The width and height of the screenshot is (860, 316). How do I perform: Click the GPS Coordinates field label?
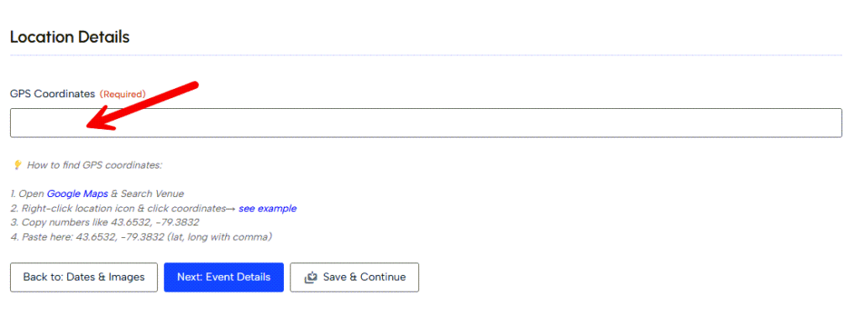click(53, 94)
